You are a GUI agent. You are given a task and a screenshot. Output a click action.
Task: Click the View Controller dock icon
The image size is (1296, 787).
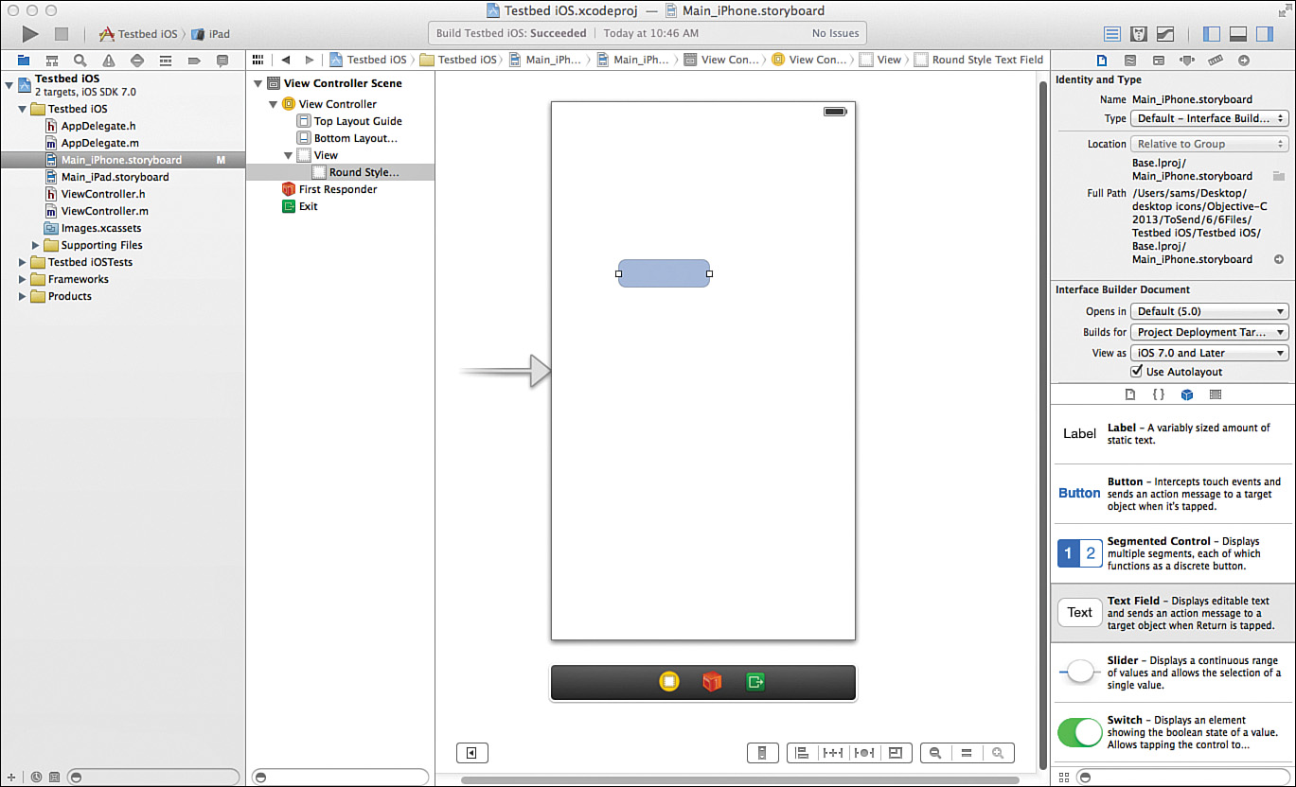669,681
